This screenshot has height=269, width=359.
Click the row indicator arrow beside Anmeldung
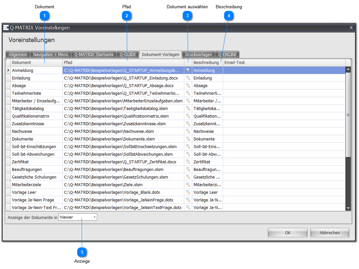8,70
